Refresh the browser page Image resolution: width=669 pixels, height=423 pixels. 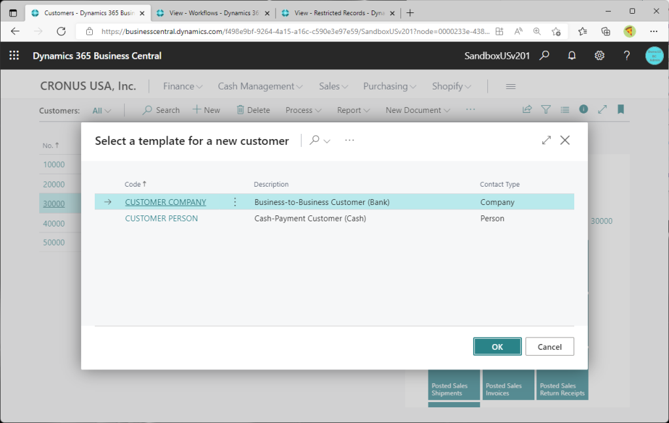pyautogui.click(x=61, y=31)
